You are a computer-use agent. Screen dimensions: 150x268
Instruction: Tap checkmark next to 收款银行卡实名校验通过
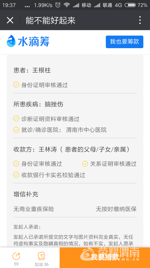tap(16, 175)
